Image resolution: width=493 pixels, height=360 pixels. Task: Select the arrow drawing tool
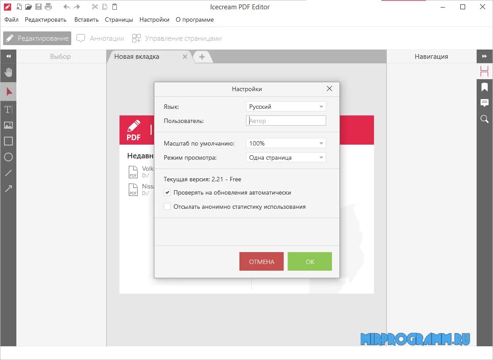pos(8,188)
